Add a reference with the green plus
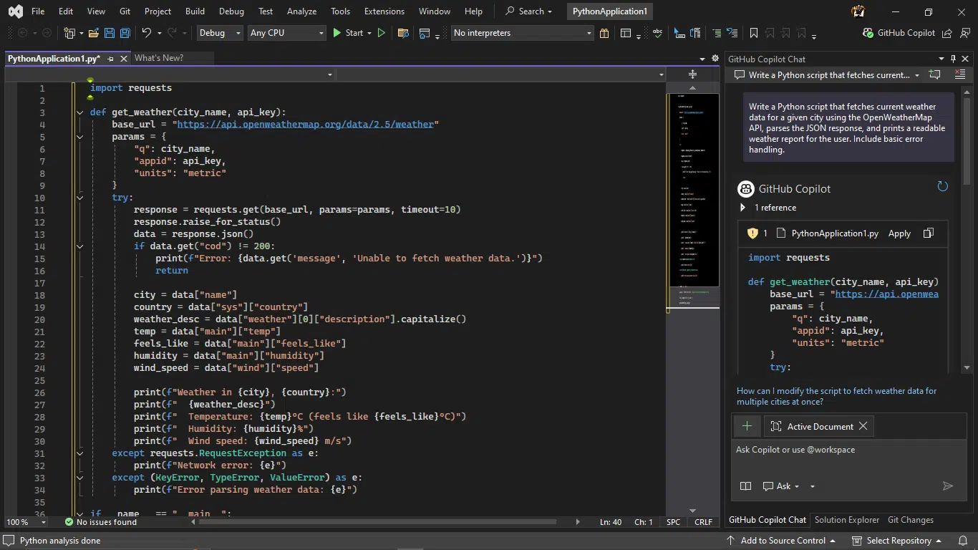Image resolution: width=978 pixels, height=550 pixels. (x=747, y=426)
